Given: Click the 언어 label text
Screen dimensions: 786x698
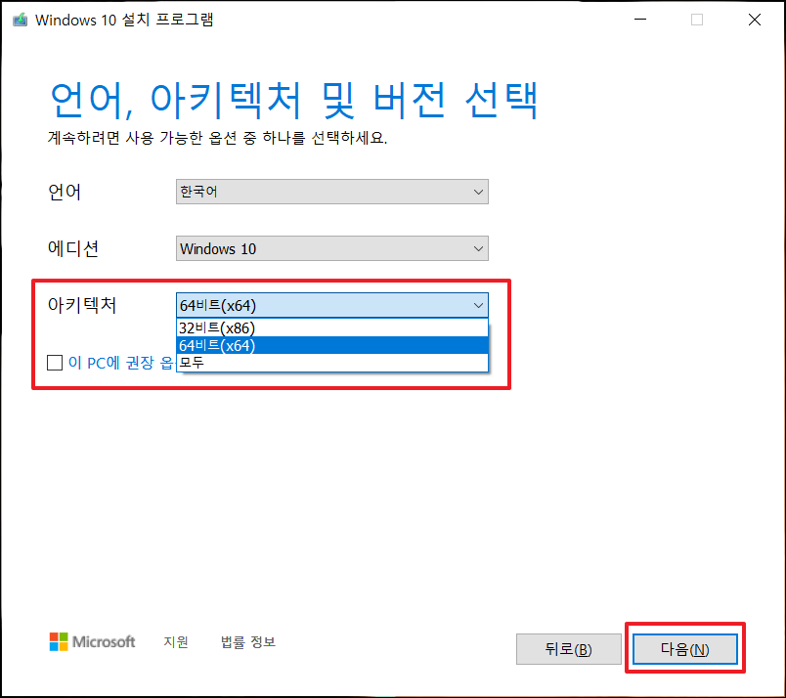Looking at the screenshot, I should pyautogui.click(x=65, y=192).
